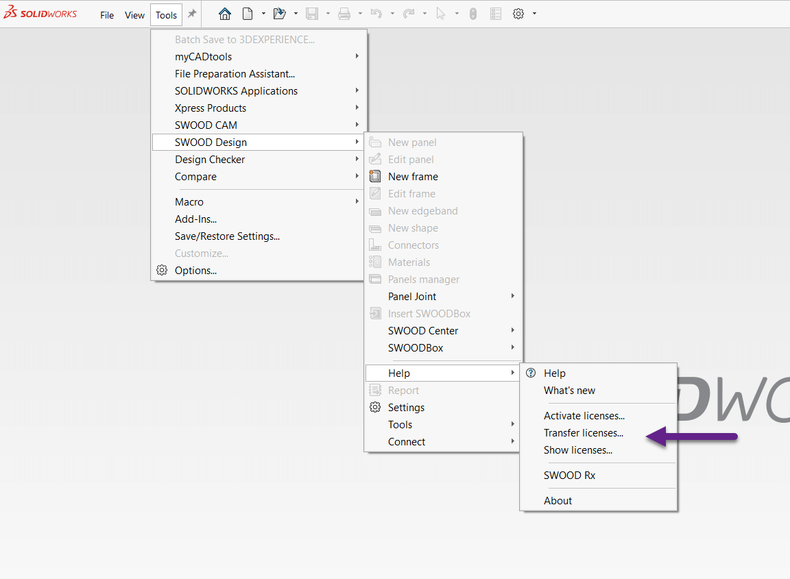Screen dimensions: 790x579
Task: Click the gear icon beside Options... entry
Action: tap(162, 271)
